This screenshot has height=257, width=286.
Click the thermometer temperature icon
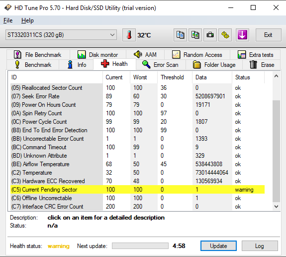coord(129,35)
